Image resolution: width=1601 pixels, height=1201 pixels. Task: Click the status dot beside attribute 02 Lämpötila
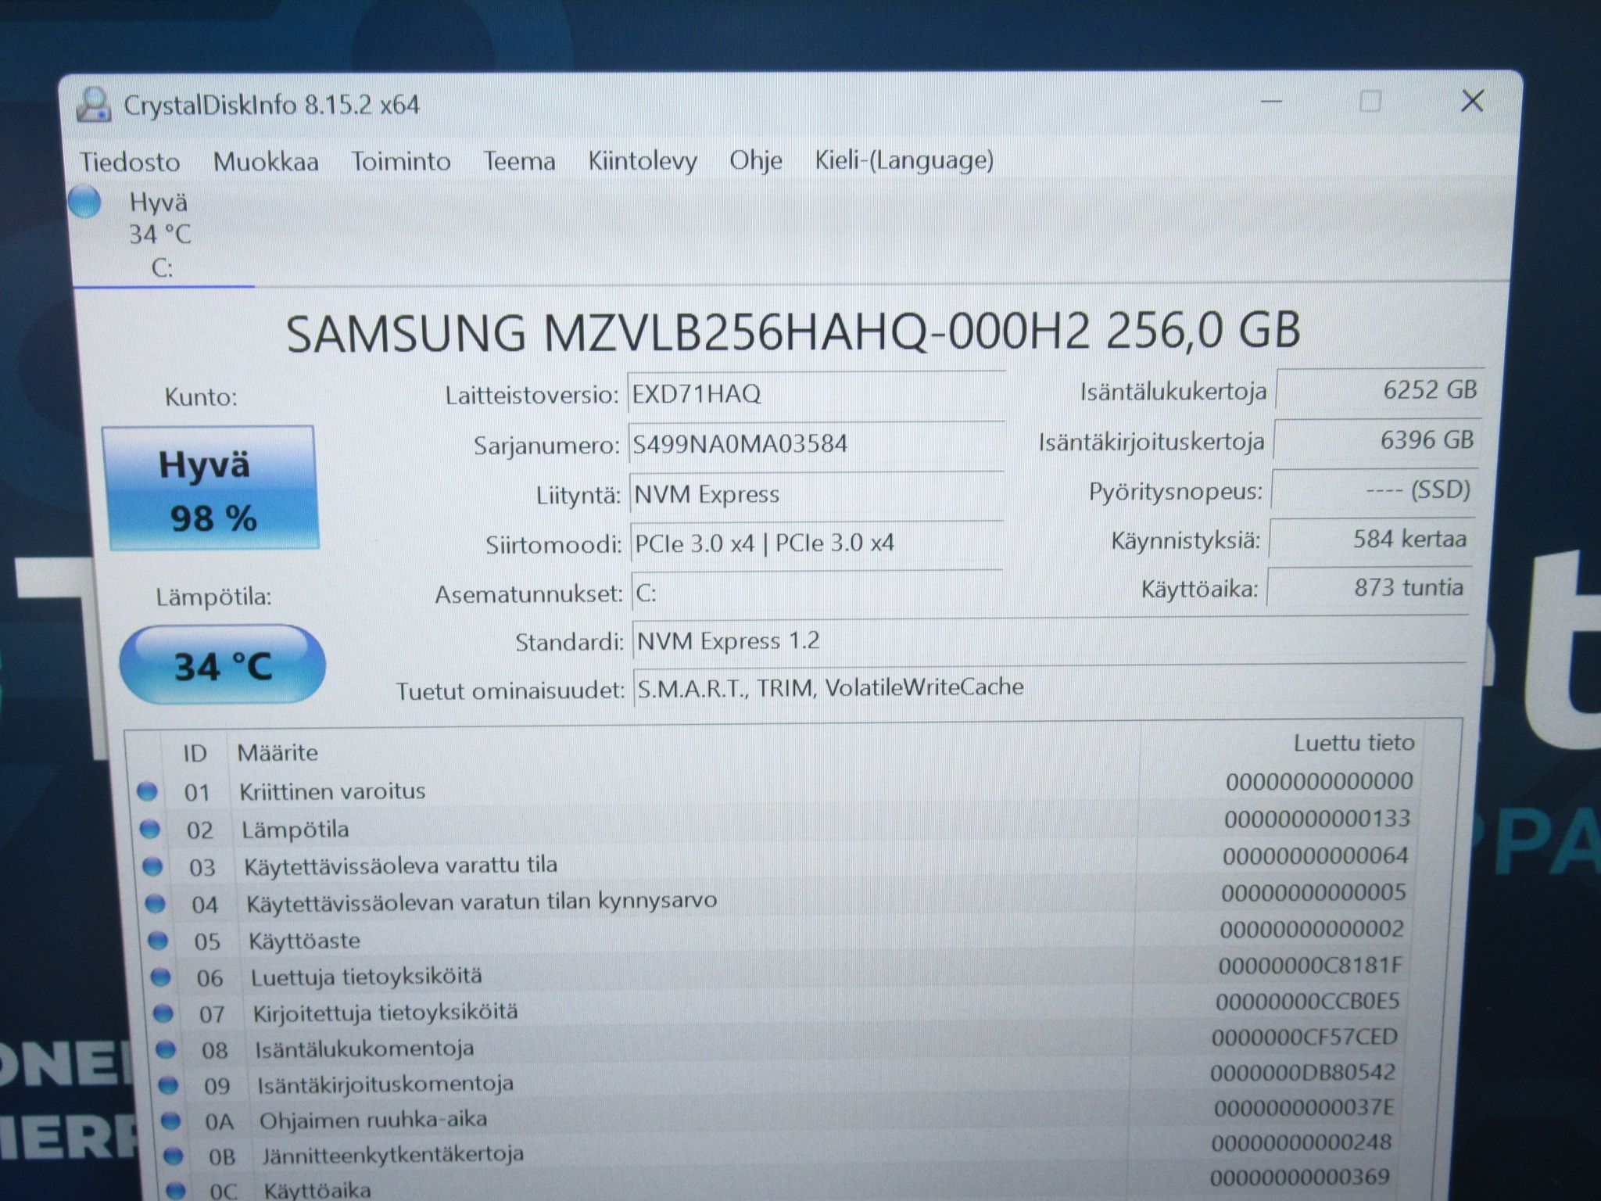(x=149, y=829)
